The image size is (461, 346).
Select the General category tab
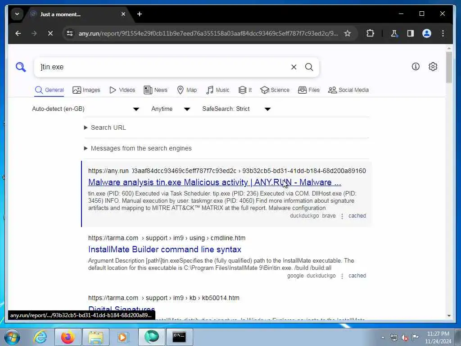click(49, 90)
